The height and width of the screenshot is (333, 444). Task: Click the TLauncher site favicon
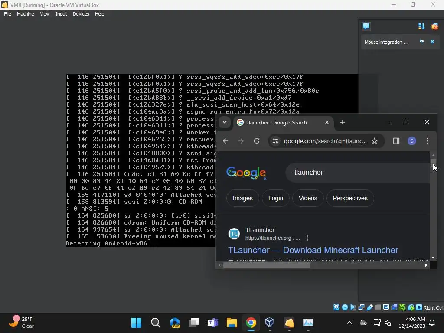(x=234, y=234)
